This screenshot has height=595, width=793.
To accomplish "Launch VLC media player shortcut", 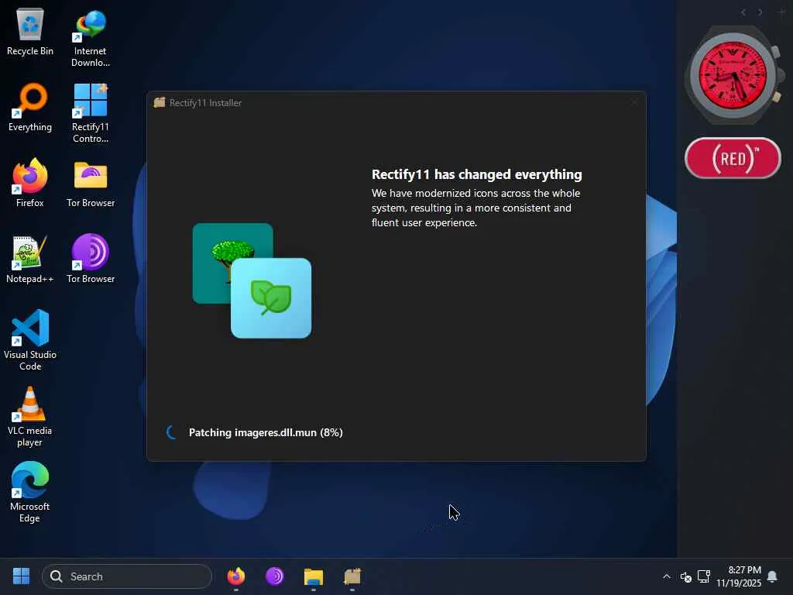I will point(30,417).
